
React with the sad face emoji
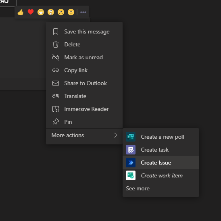pyautogui.click(x=61, y=12)
